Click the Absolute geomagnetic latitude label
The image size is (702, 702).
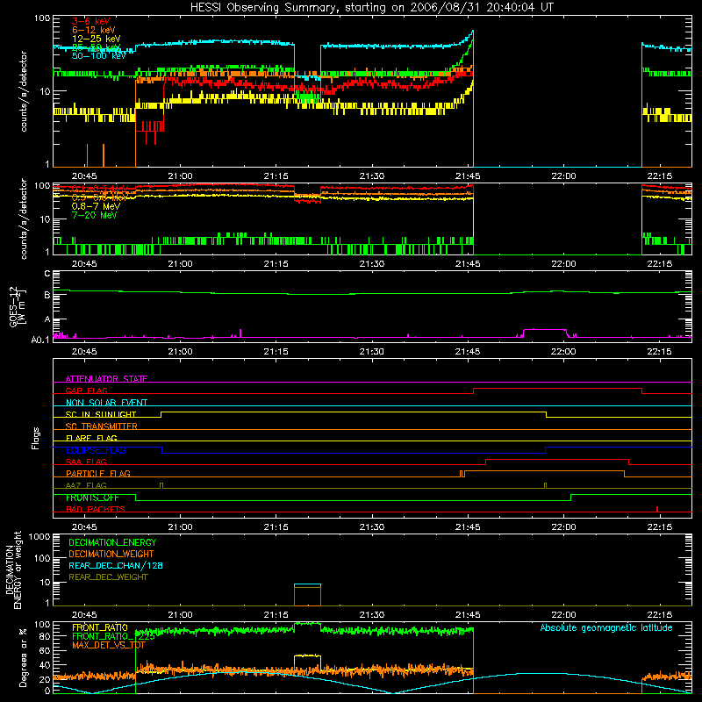click(x=606, y=627)
